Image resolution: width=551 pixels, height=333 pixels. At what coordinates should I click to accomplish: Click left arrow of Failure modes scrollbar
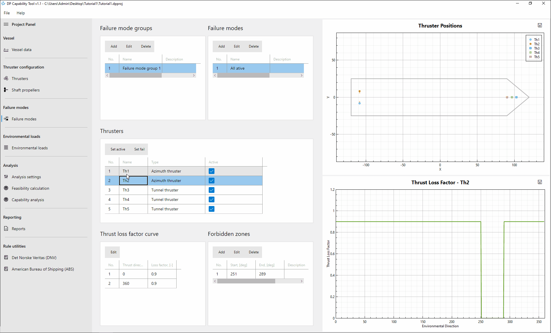215,75
